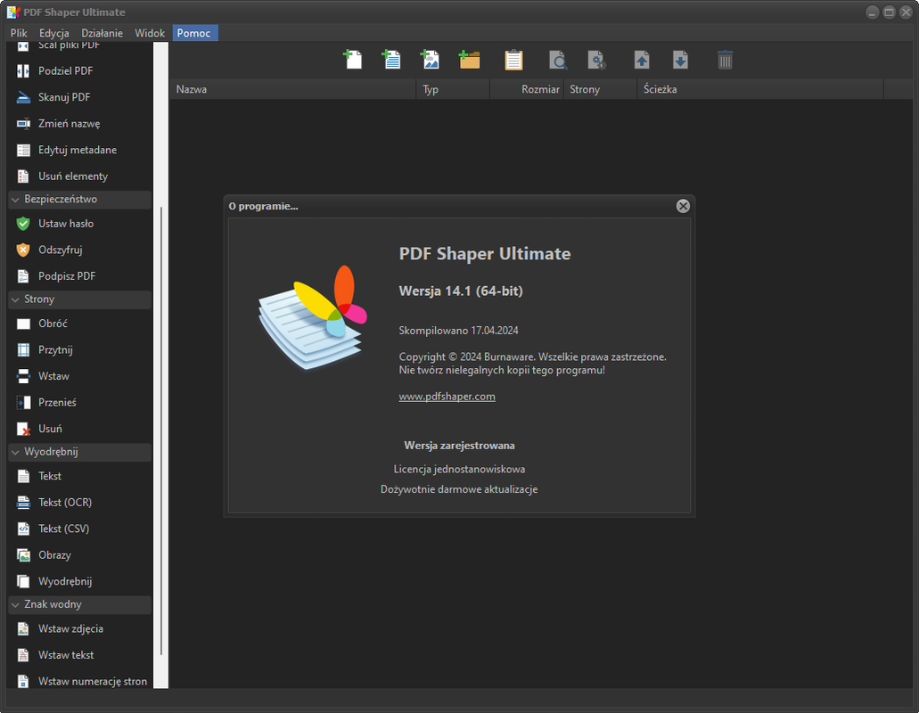Collapse the Wyodrębnij section header
This screenshot has width=919, height=713.
[79, 452]
